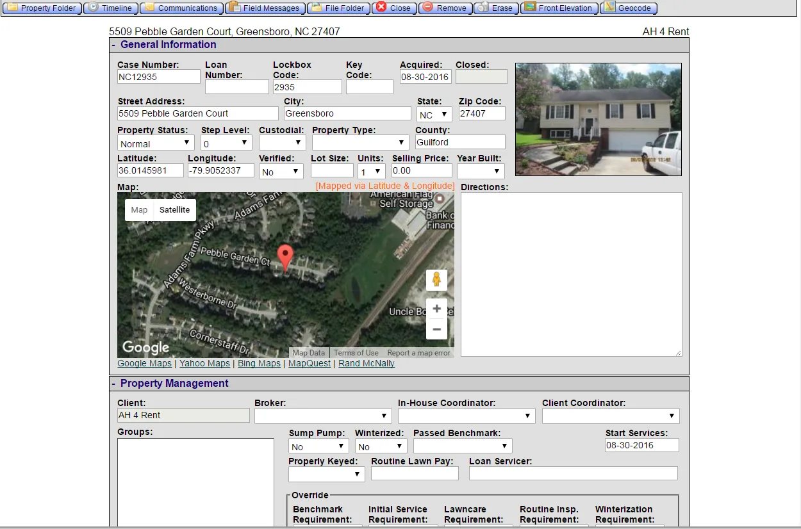Click the Key Code field
The width and height of the screenshot is (801, 529).
coord(370,87)
